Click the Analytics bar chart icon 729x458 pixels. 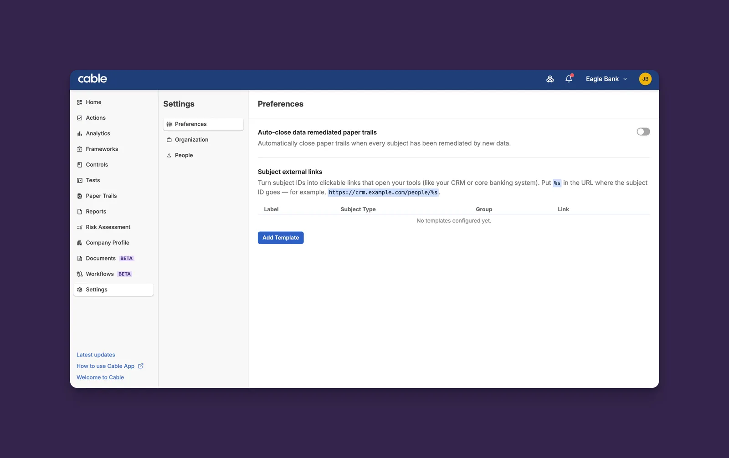(x=80, y=133)
